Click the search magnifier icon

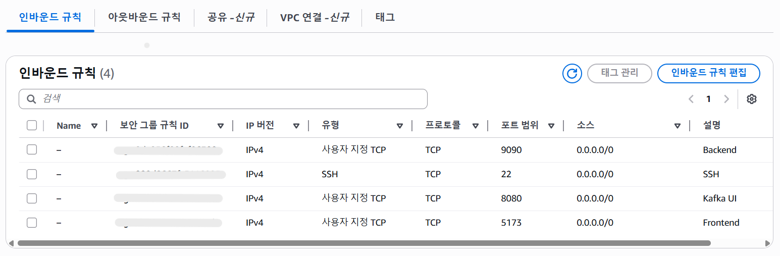[31, 99]
